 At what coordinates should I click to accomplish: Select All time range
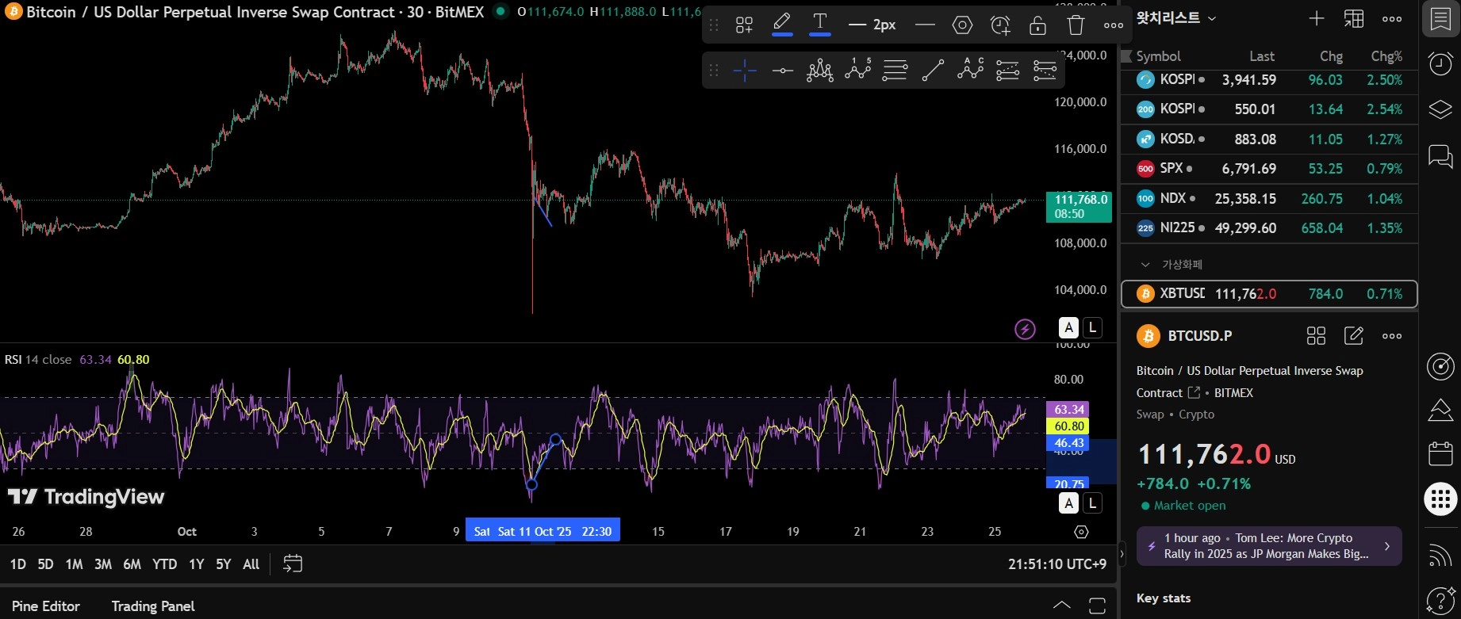[251, 564]
